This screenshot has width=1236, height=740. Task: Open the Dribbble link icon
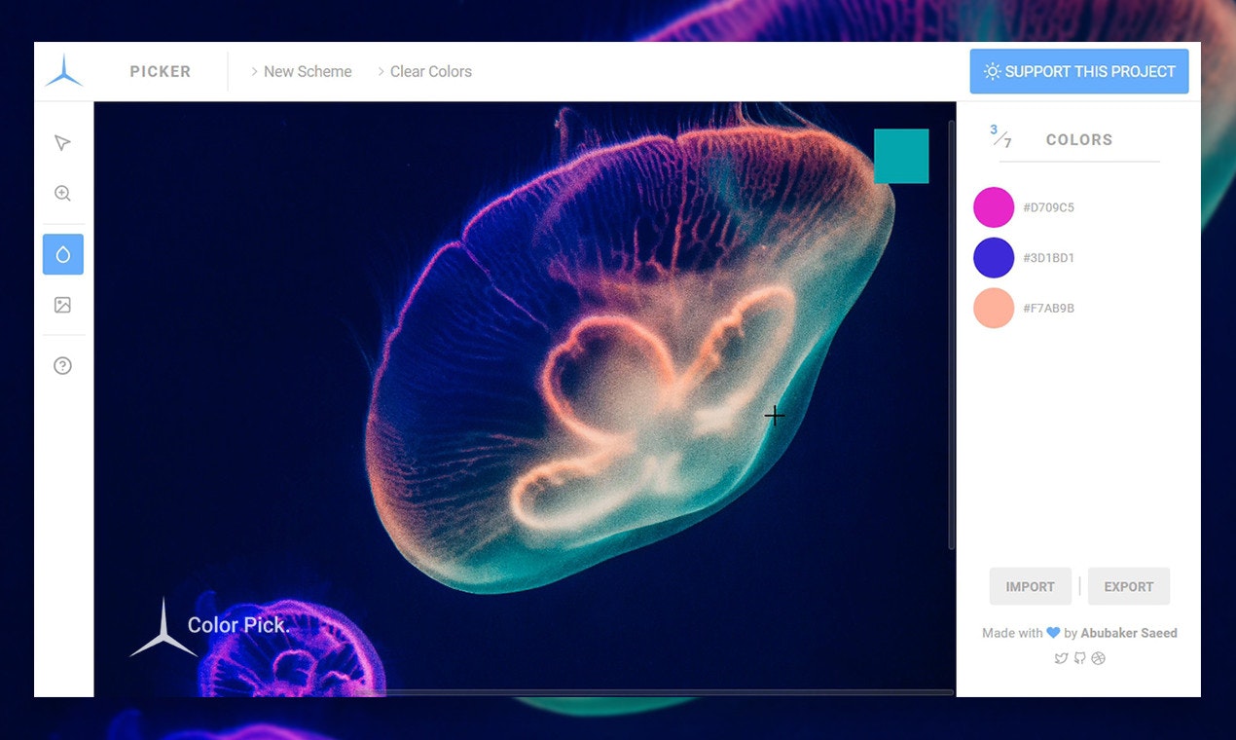[x=1099, y=658]
